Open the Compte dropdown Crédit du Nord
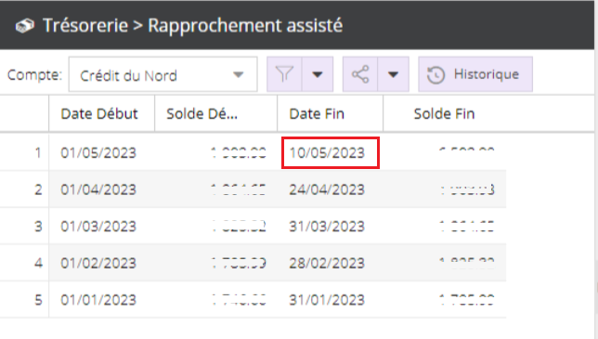This screenshot has width=598, height=339. point(162,74)
